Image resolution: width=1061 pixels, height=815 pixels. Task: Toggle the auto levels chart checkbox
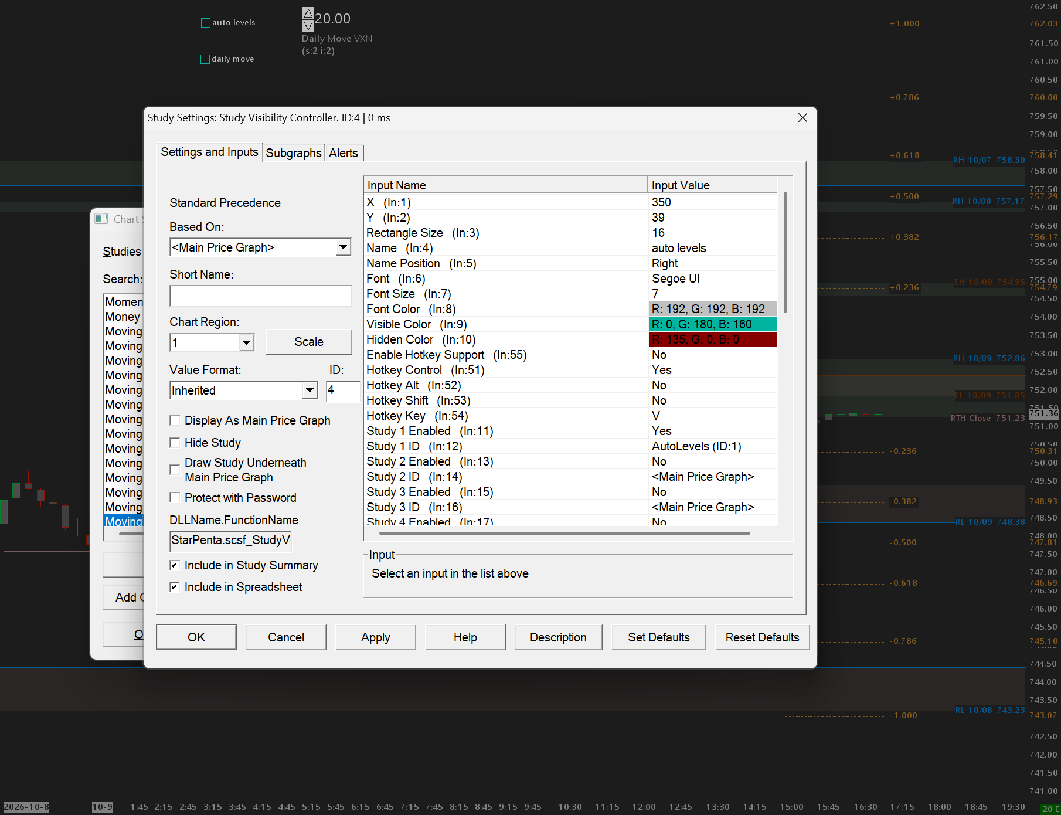click(x=206, y=23)
